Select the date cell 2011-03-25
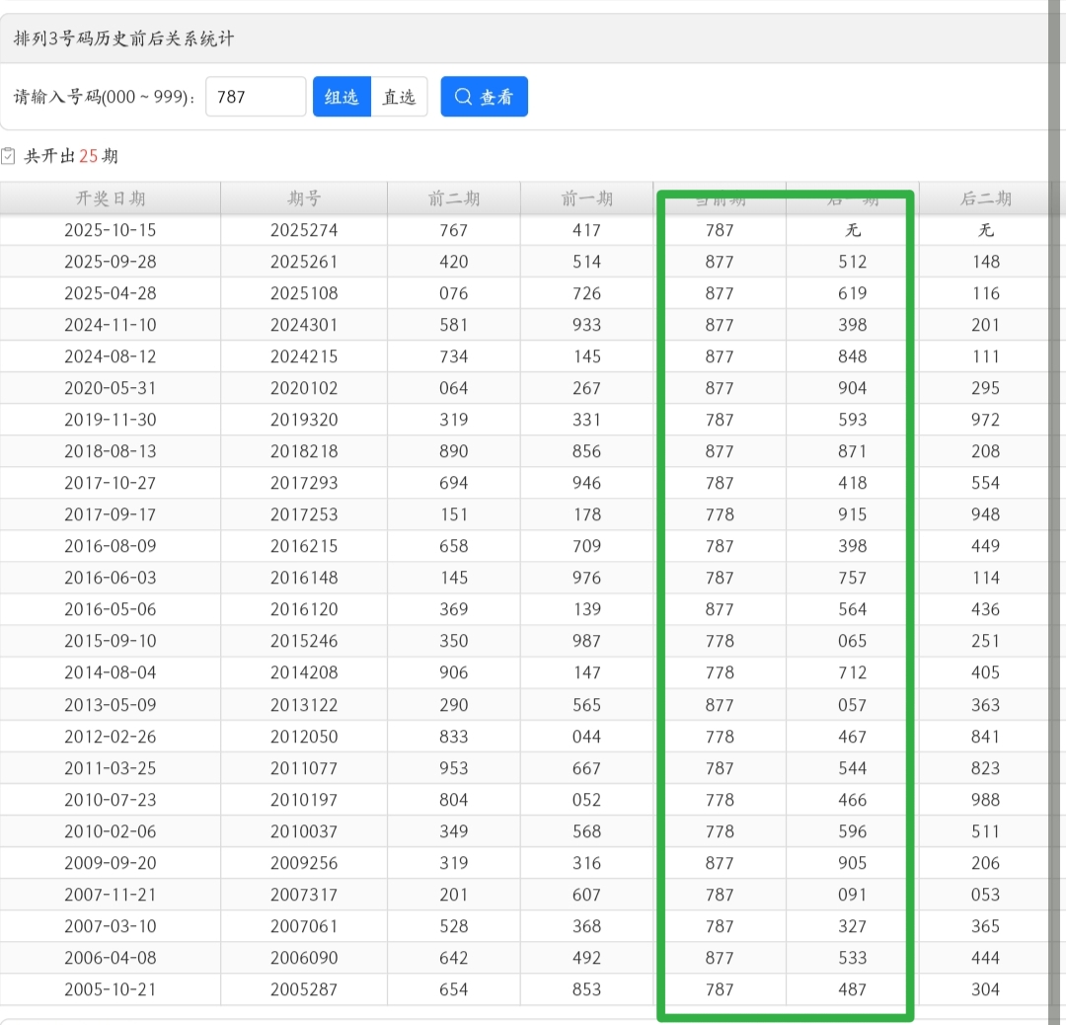The image size is (1066, 1025). [x=111, y=768]
